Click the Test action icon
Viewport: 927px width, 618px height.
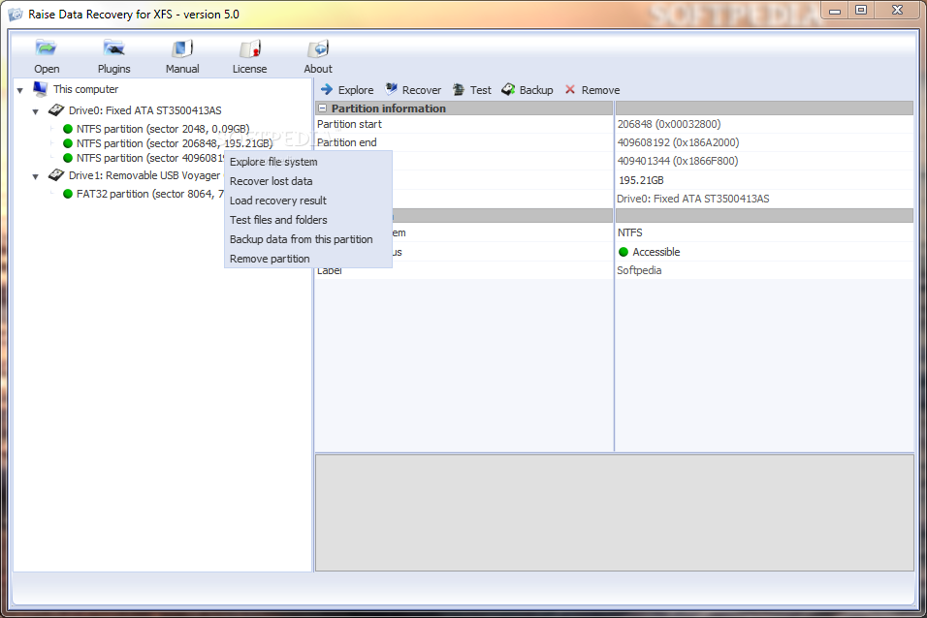(x=459, y=89)
